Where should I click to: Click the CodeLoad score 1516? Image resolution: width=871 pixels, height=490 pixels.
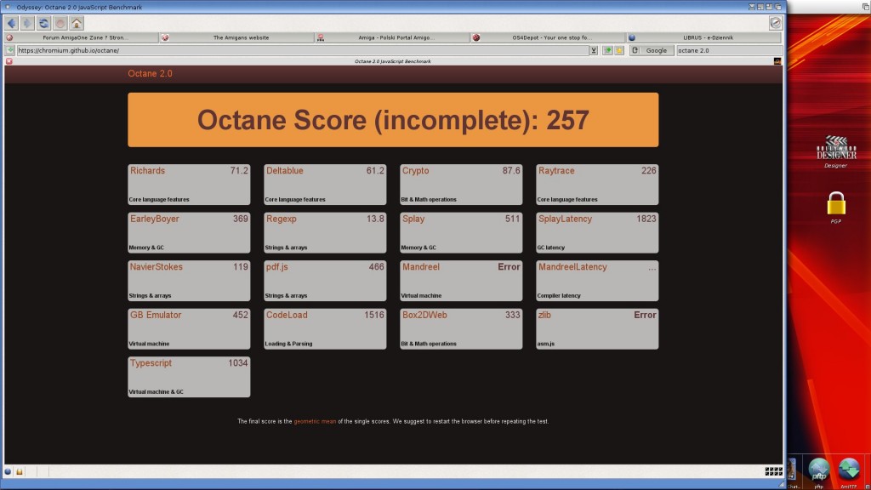click(374, 315)
